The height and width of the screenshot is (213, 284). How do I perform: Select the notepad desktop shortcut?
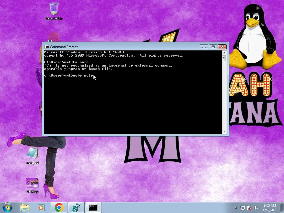pos(32,155)
